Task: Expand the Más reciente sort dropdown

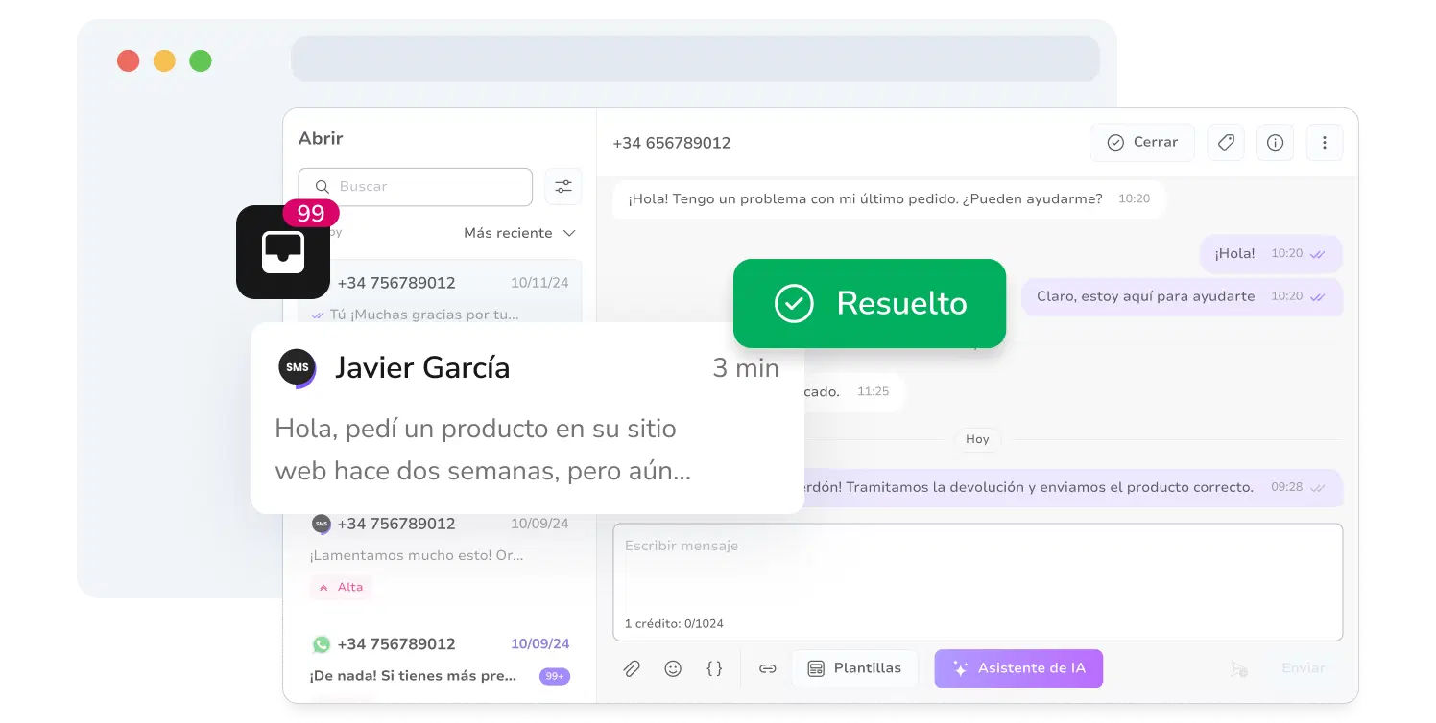Action: (519, 233)
